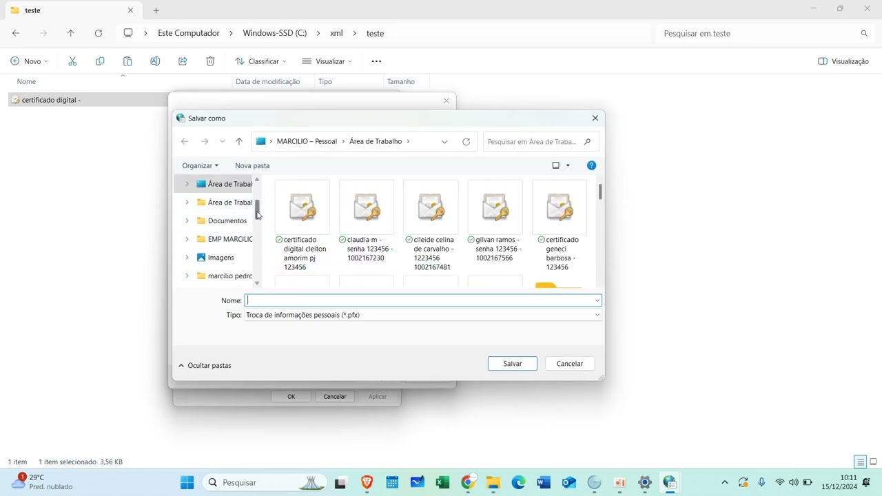Click OK in the background dialog
This screenshot has height=496, width=882.
(x=291, y=396)
